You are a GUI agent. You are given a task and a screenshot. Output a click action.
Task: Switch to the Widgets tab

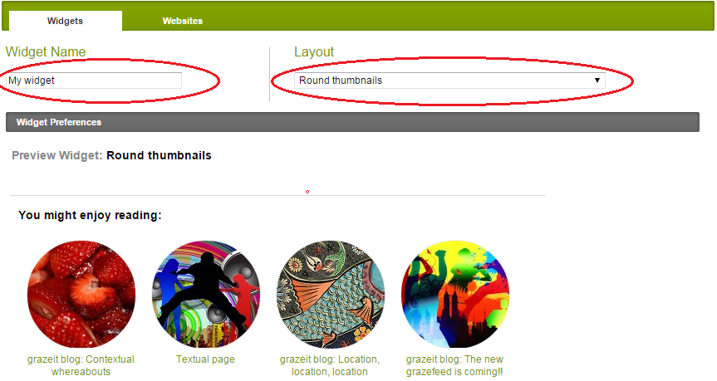65,21
